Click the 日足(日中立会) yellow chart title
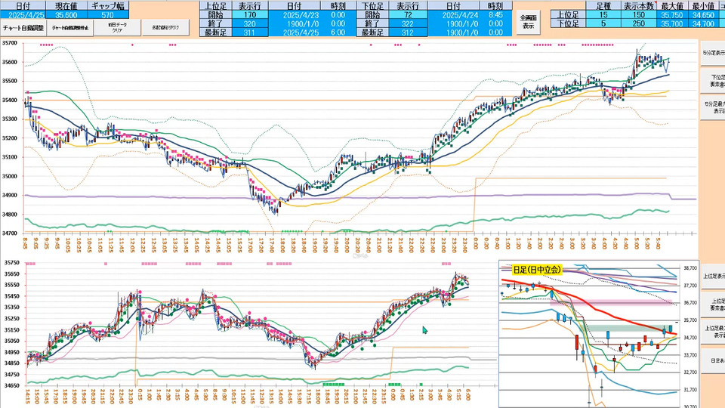This screenshot has width=725, height=408. pos(537,270)
